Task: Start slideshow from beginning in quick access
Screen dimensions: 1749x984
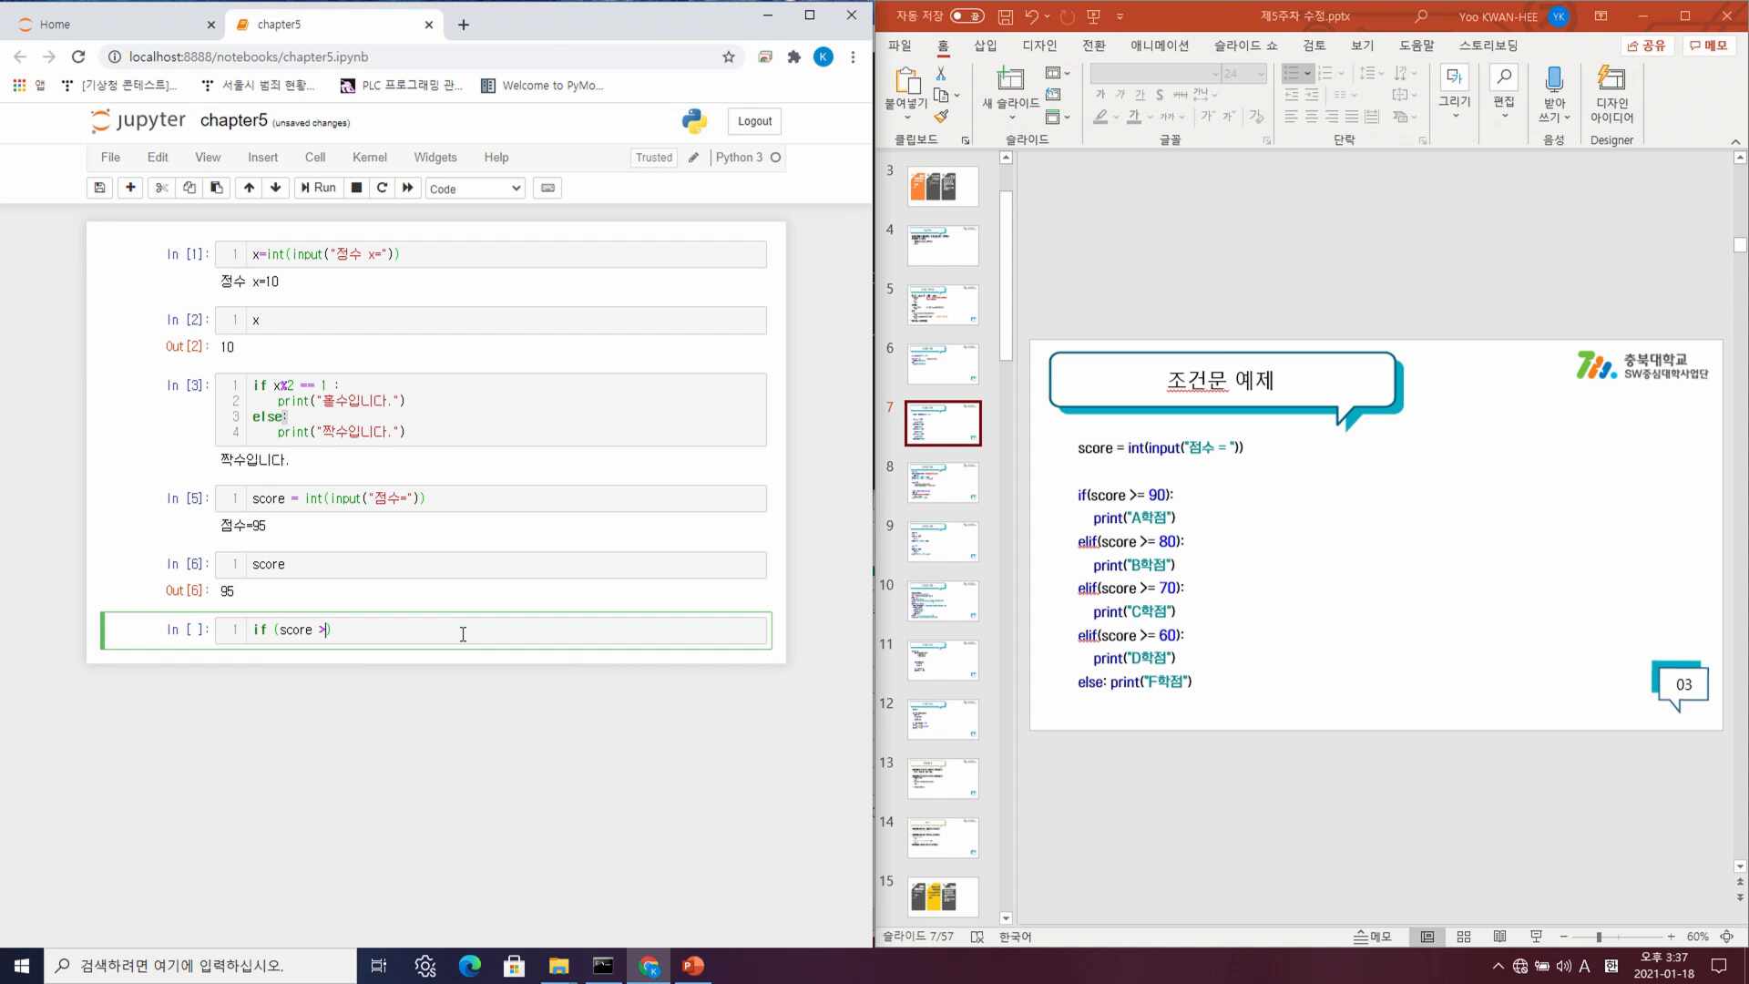Action: pos(1093,16)
